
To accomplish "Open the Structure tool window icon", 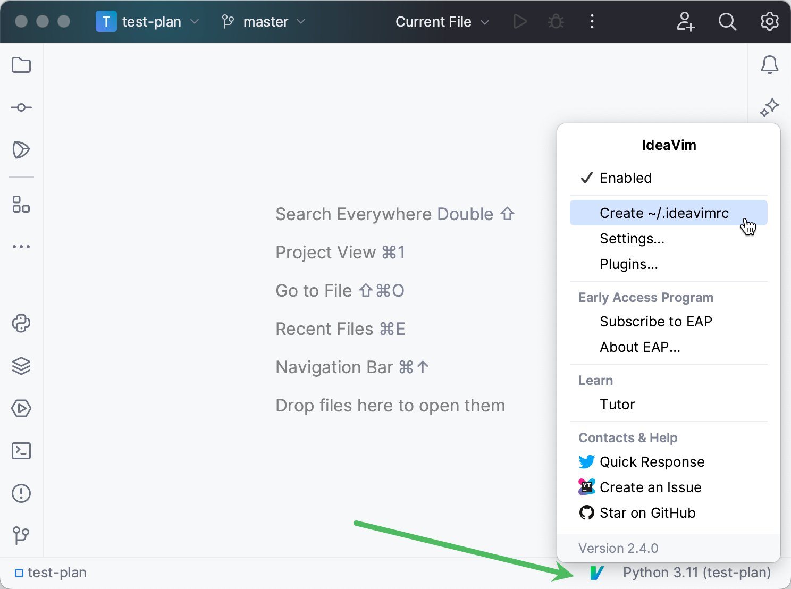I will (21, 204).
